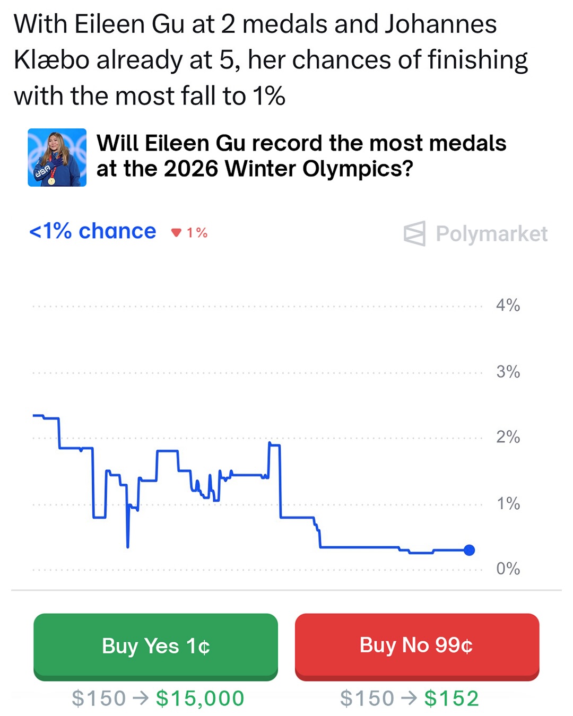Click the green $15,000 payout amount
573x716 pixels.
[200, 698]
